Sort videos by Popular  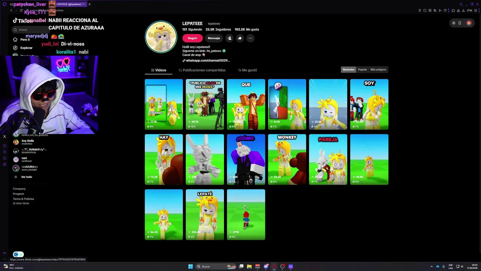(x=362, y=70)
